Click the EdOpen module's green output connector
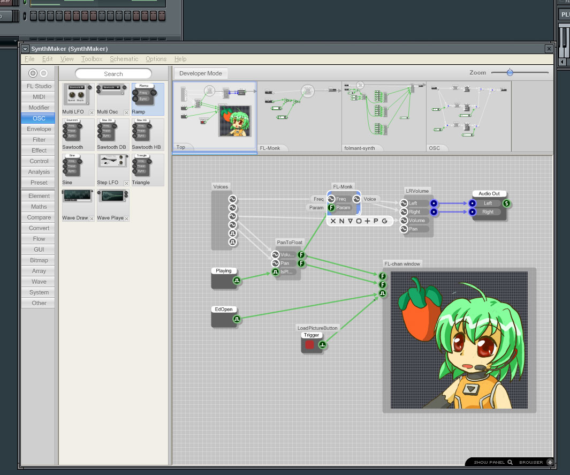This screenshot has height=475, width=570. click(x=237, y=319)
